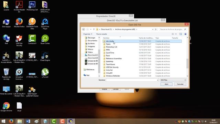Open Google Chrome desktop icon
220x124 pixels.
tap(6, 107)
